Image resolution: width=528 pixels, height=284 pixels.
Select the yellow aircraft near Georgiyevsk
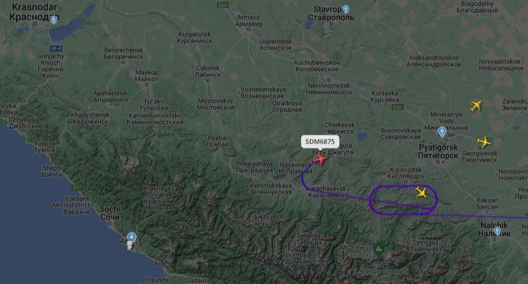(484, 142)
